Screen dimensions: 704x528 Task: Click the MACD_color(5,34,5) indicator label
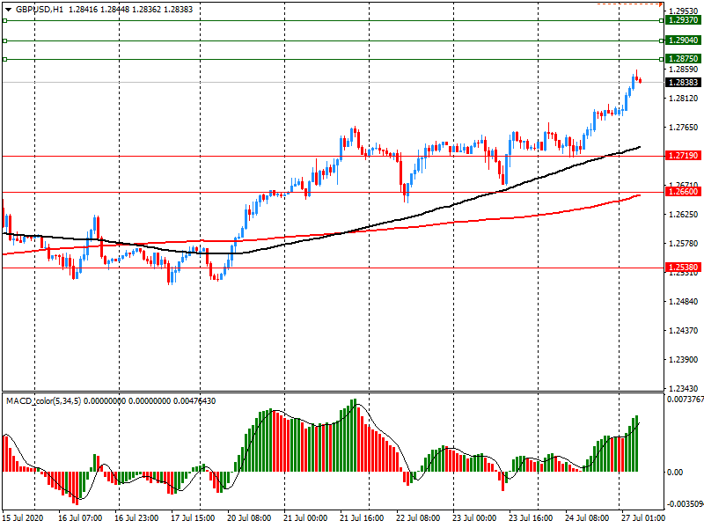(x=43, y=401)
